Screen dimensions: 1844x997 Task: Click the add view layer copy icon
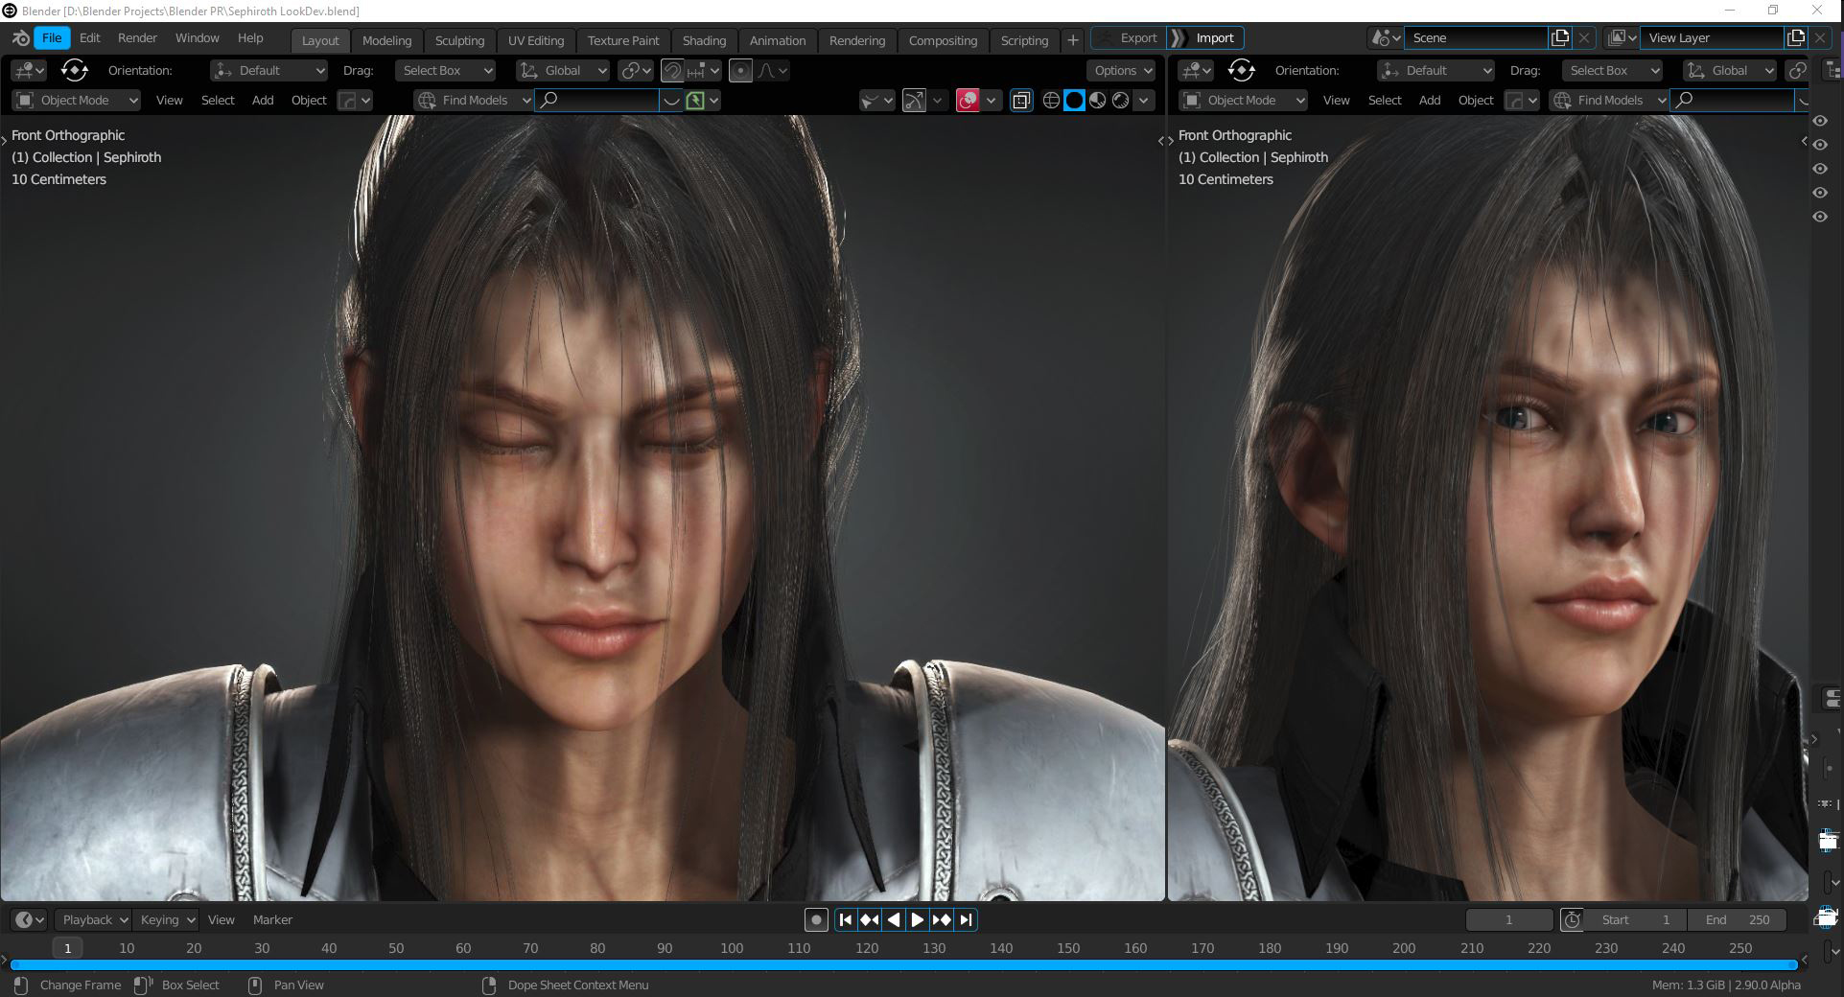tap(1796, 38)
